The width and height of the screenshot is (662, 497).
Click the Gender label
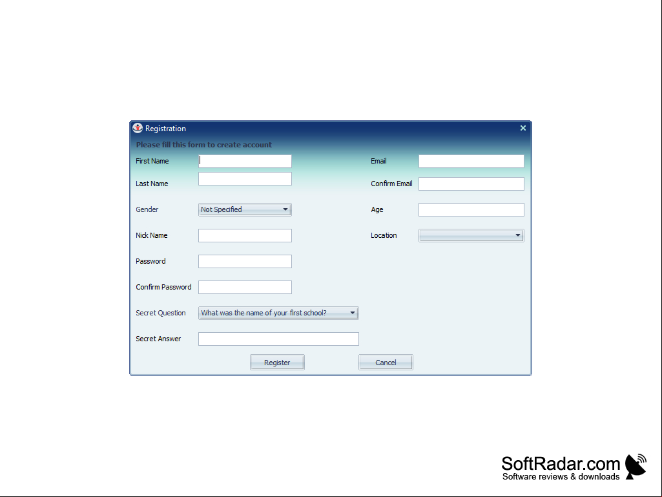[147, 209]
